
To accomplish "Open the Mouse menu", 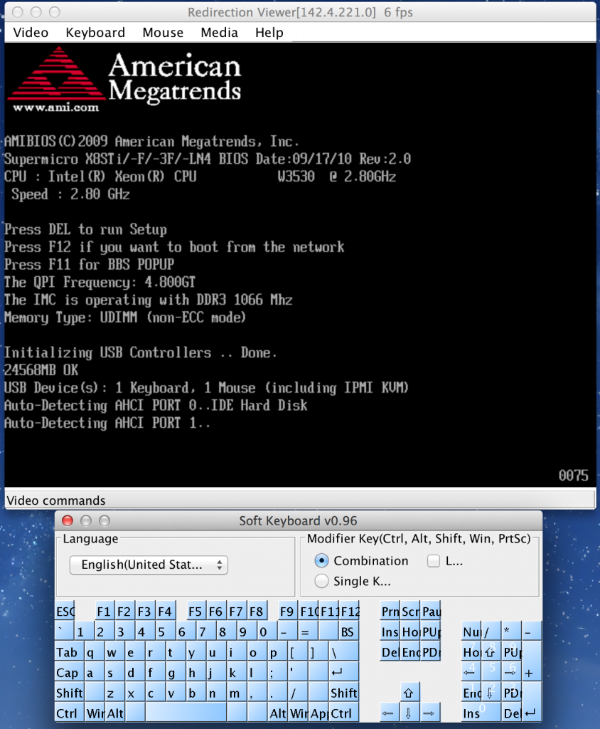I will pos(163,33).
